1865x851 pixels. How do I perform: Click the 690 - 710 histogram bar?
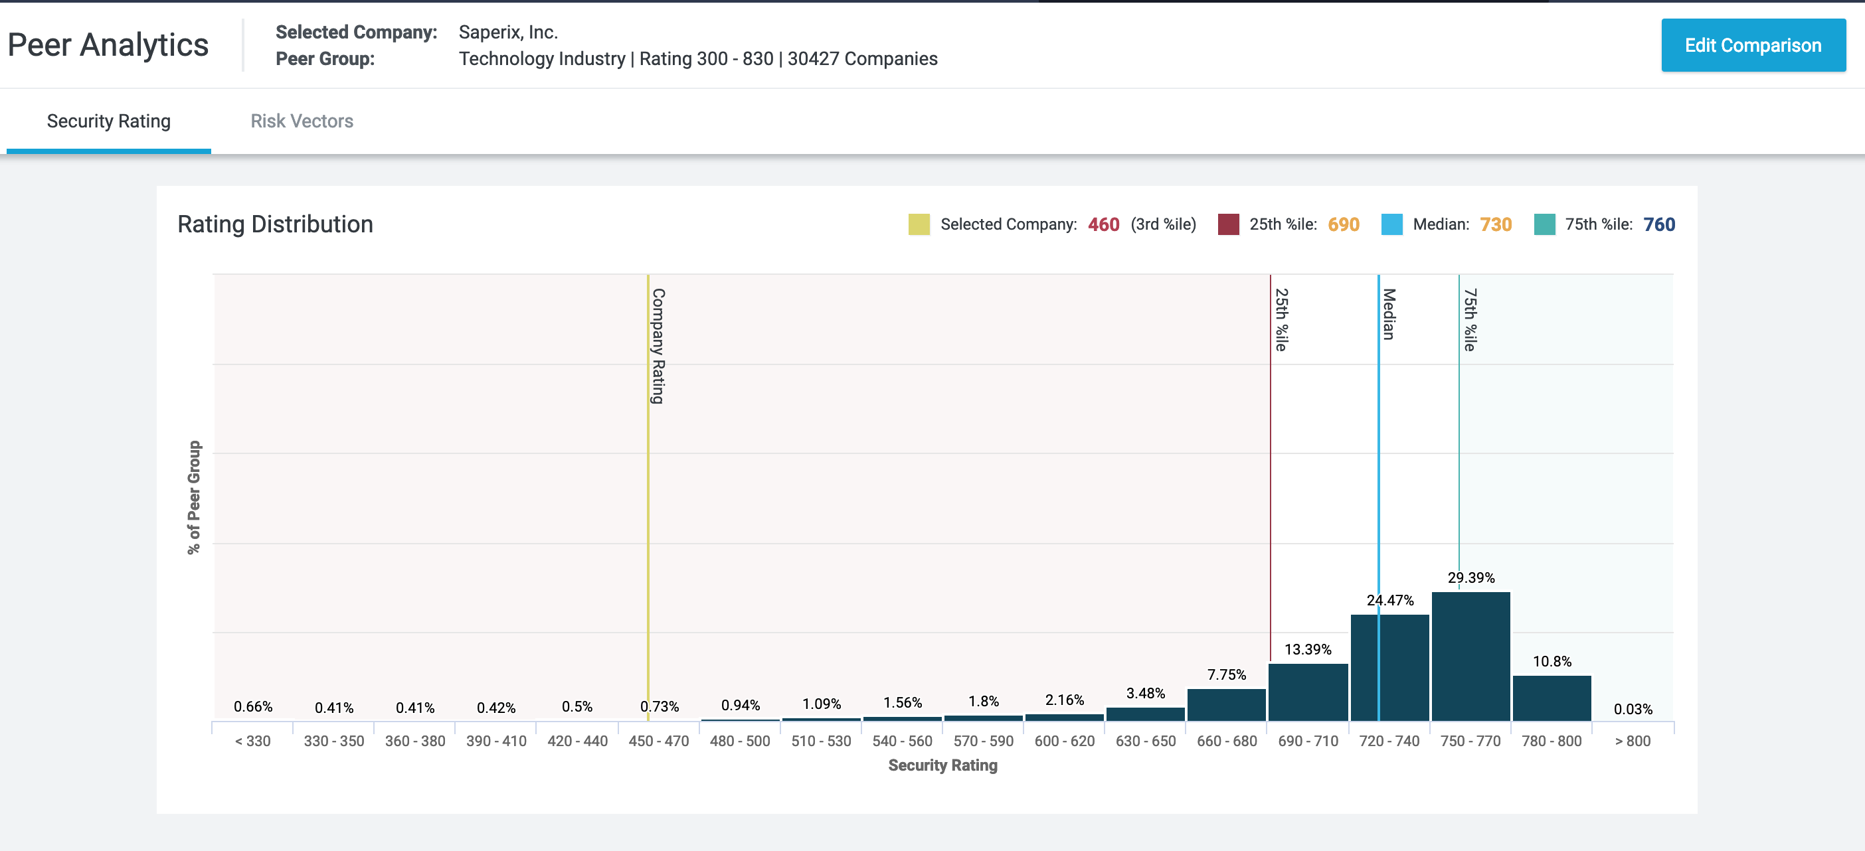(1308, 692)
